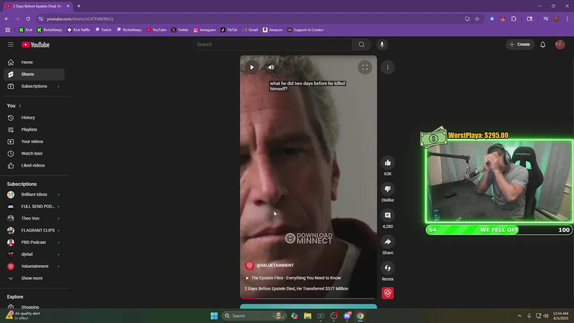Select Shorts in the sidebar
This screenshot has height=323, width=574.
pyautogui.click(x=34, y=74)
